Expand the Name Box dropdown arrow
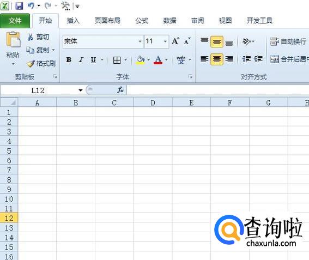The width and height of the screenshot is (309, 260). 81,90
